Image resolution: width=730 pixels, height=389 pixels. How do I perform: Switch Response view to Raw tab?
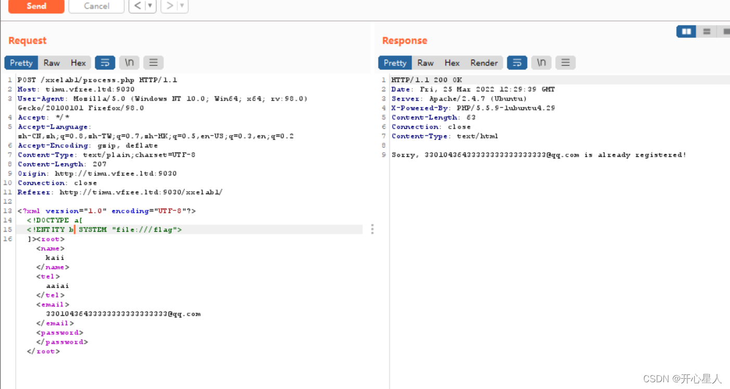click(x=425, y=63)
